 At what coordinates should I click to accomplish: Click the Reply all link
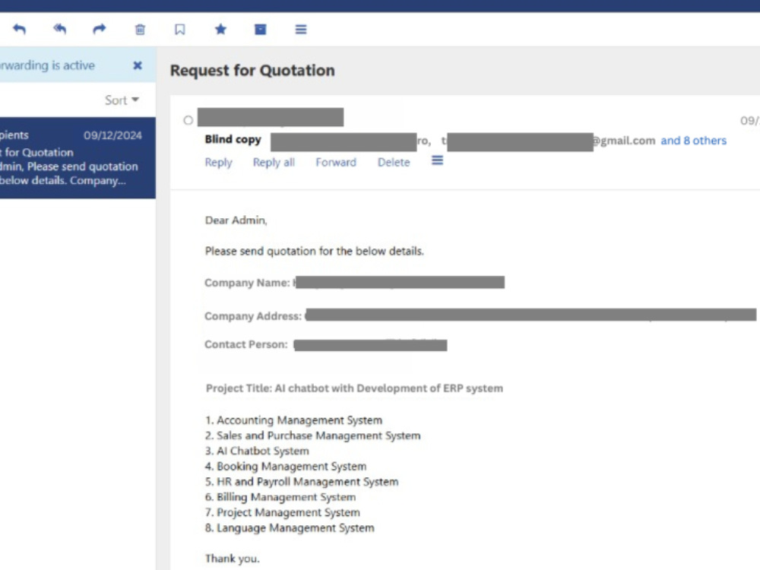[x=274, y=163]
